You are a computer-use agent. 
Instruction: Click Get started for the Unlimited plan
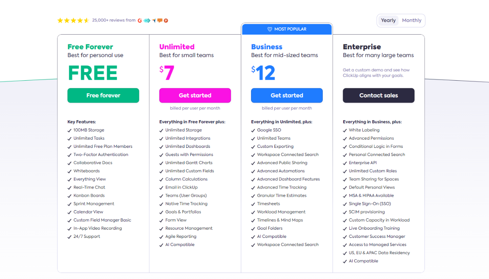(x=195, y=95)
